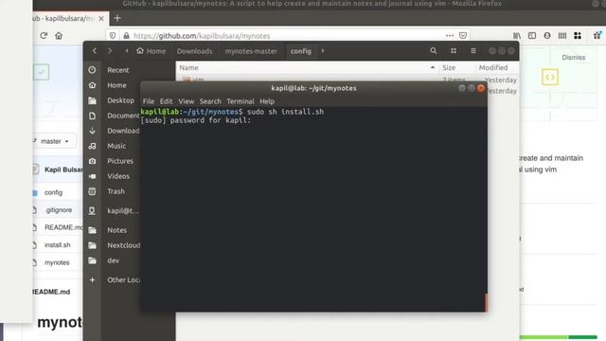This screenshot has width=606, height=341.
Task: Go forward in file manager
Action: [x=110, y=50]
